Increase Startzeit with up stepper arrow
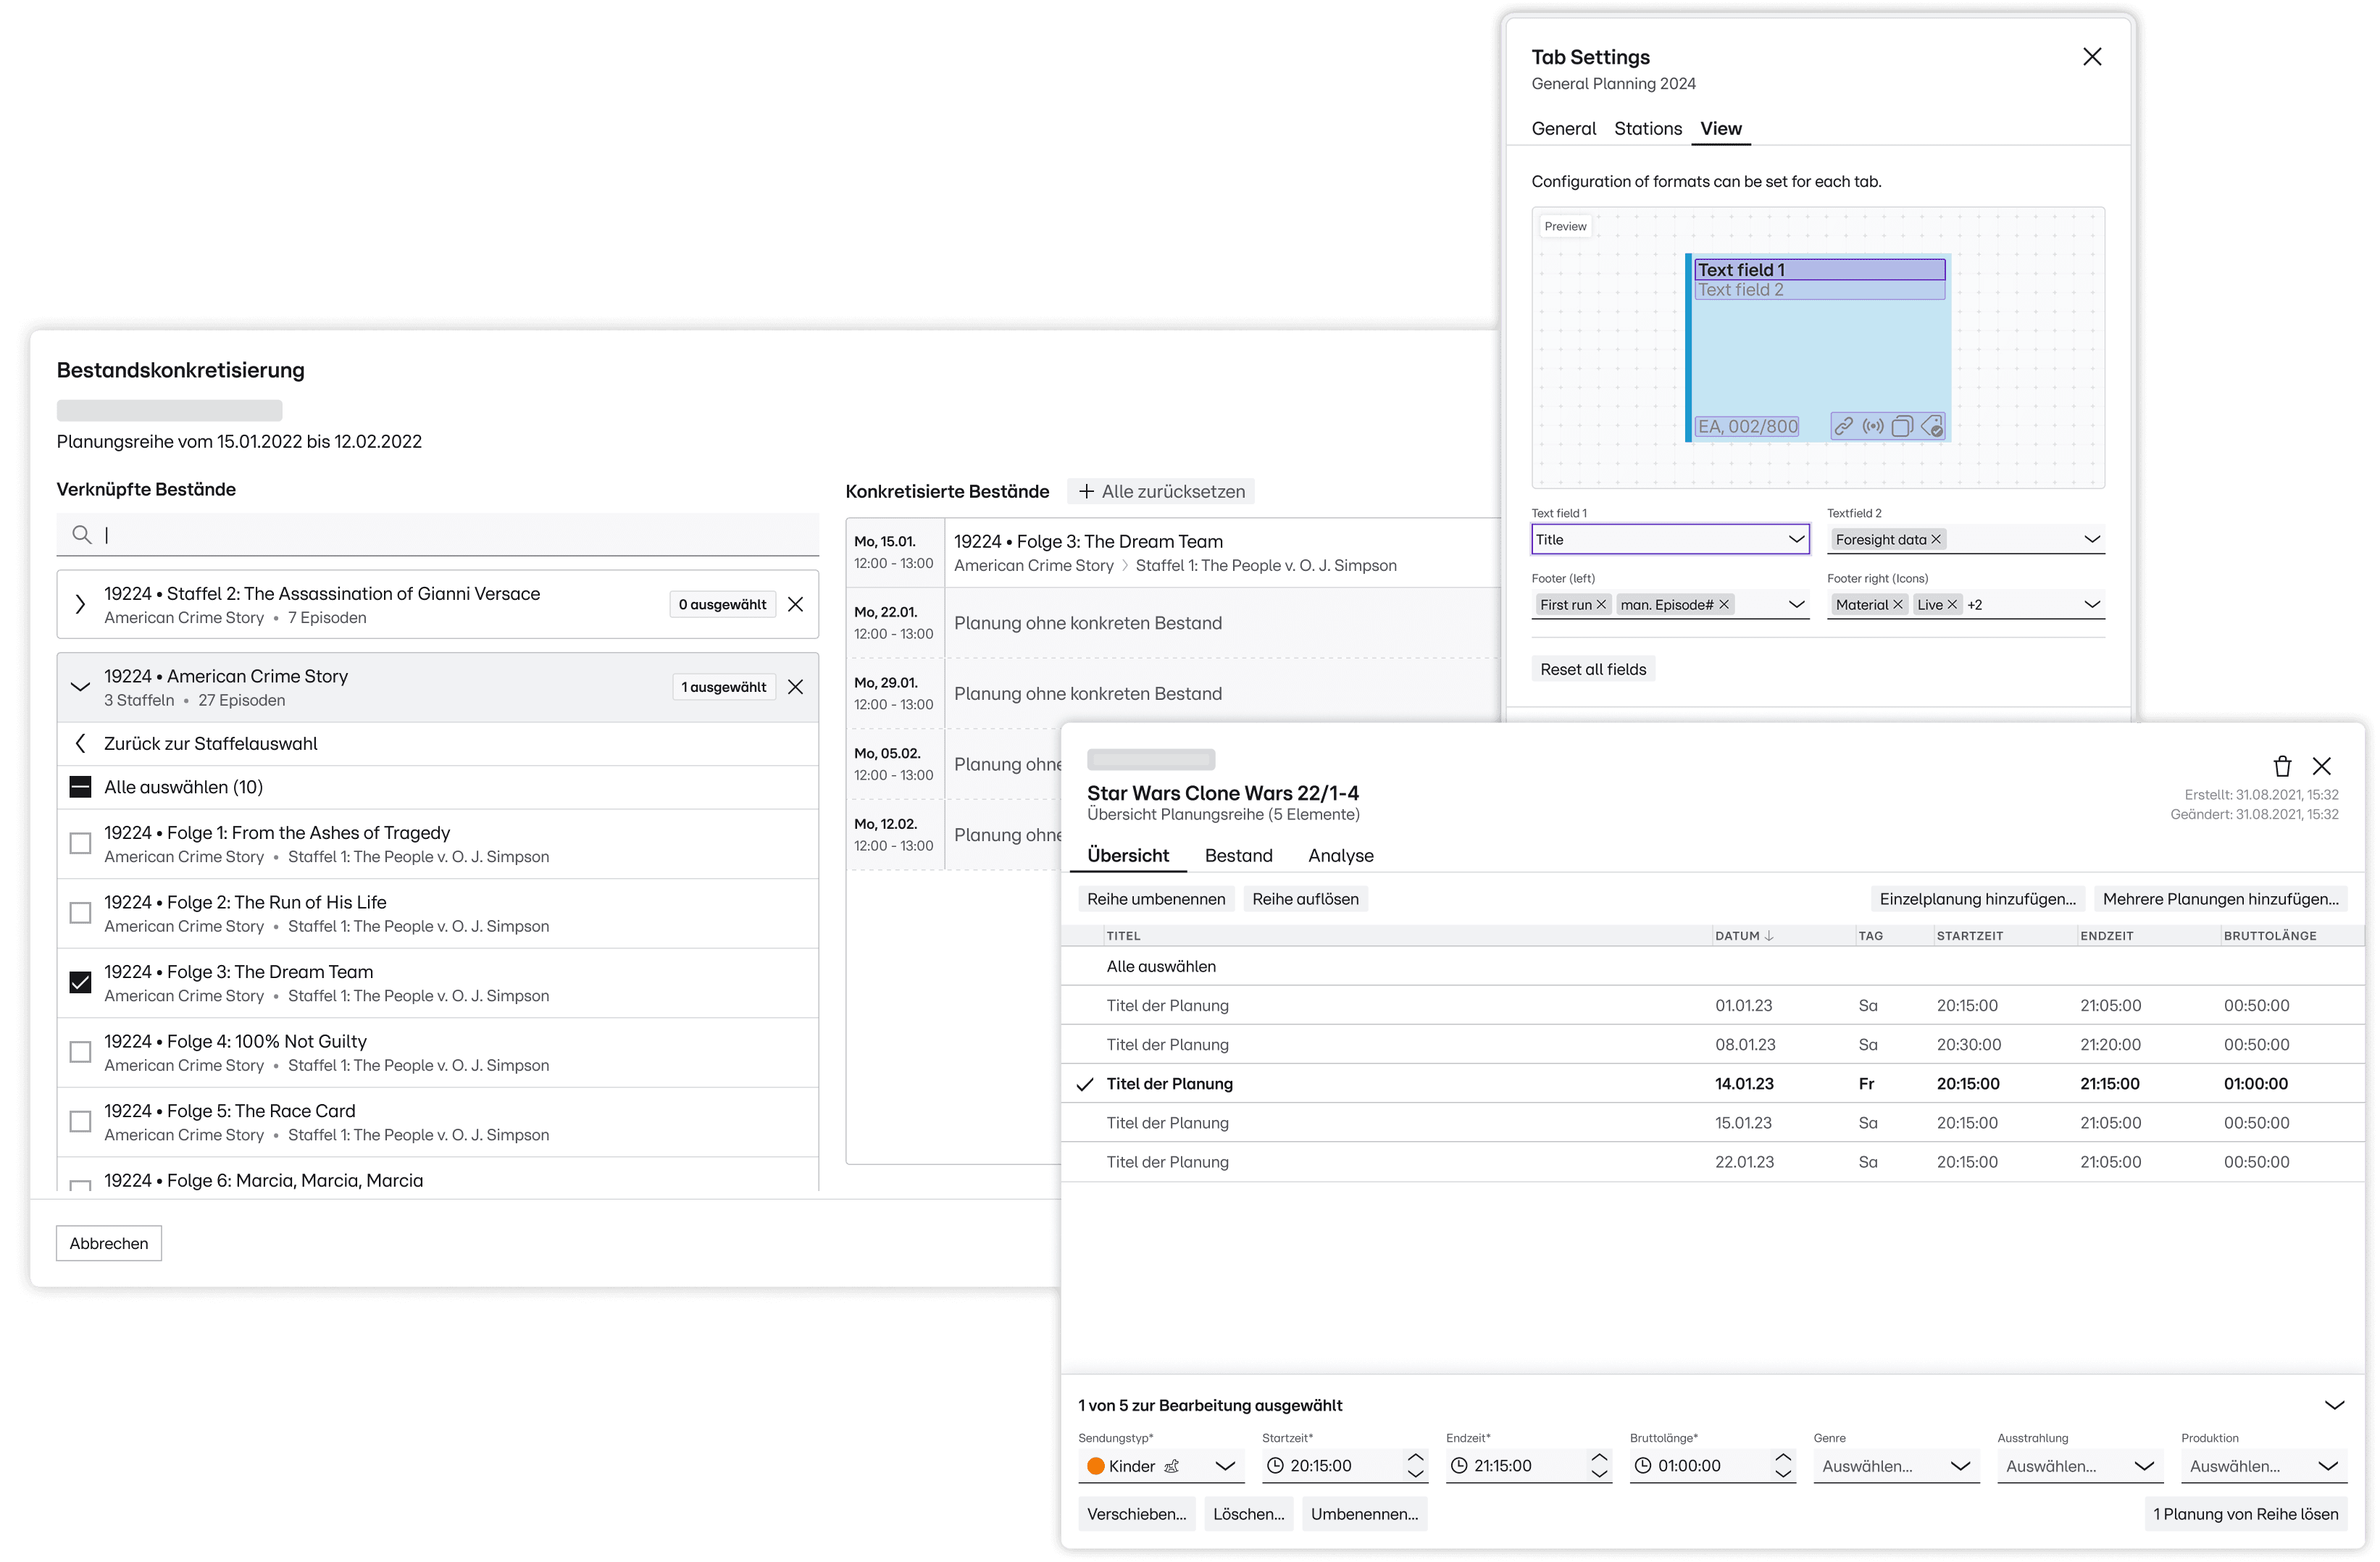Screen dimensions: 2380x1562 1415,1458
